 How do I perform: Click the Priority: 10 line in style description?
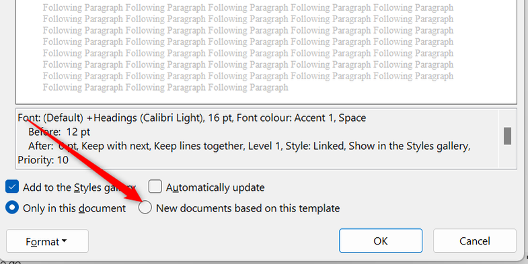tap(43, 160)
